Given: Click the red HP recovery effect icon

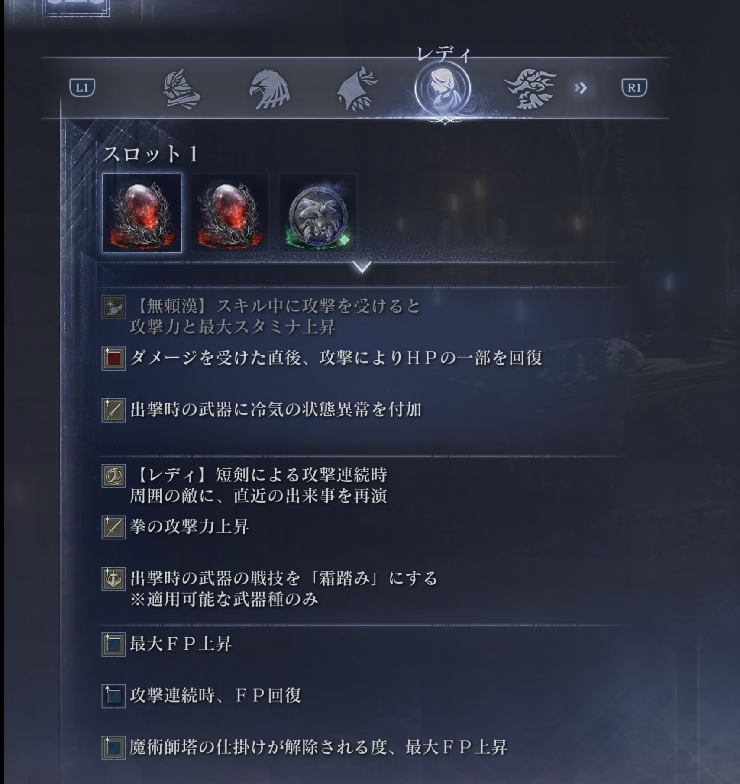Looking at the screenshot, I should (113, 358).
